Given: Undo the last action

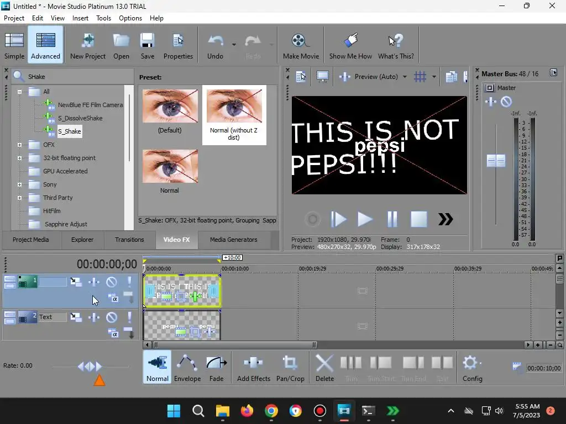Looking at the screenshot, I should tap(215, 45).
